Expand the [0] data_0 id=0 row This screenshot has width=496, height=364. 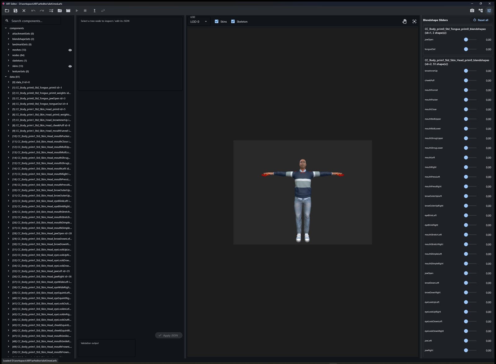(x=9, y=82)
